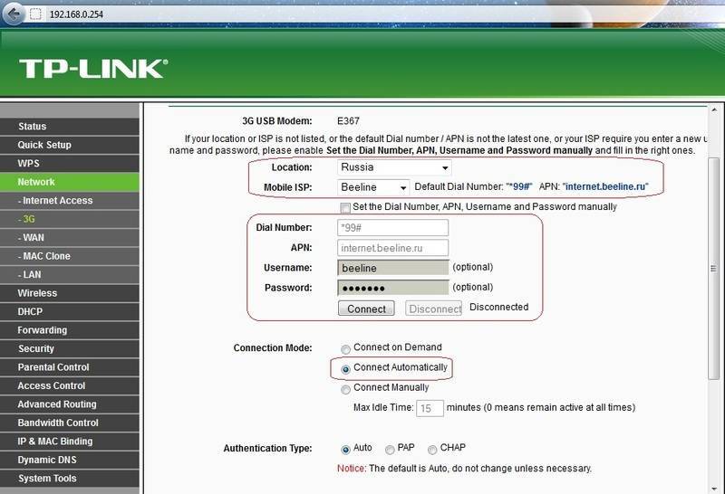Select the Network menu section
The width and height of the screenshot is (725, 494).
[70, 182]
